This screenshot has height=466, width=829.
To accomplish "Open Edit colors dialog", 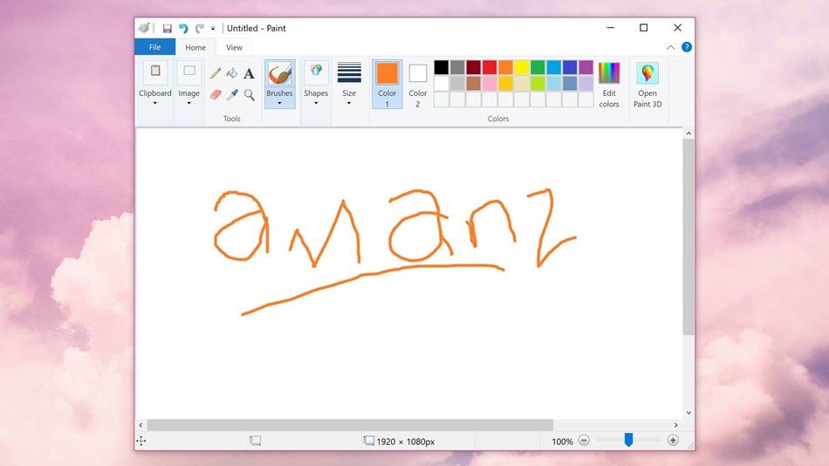I will tap(609, 85).
